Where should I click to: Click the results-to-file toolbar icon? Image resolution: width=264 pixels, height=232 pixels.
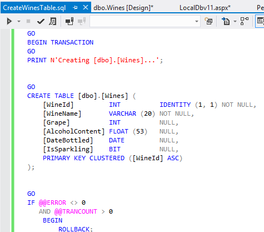226,21
